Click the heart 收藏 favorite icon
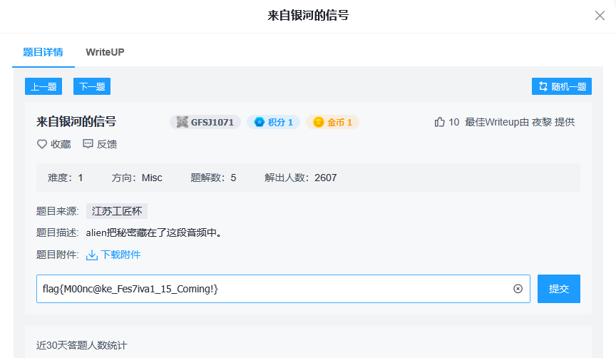This screenshot has width=616, height=358. tap(42, 144)
